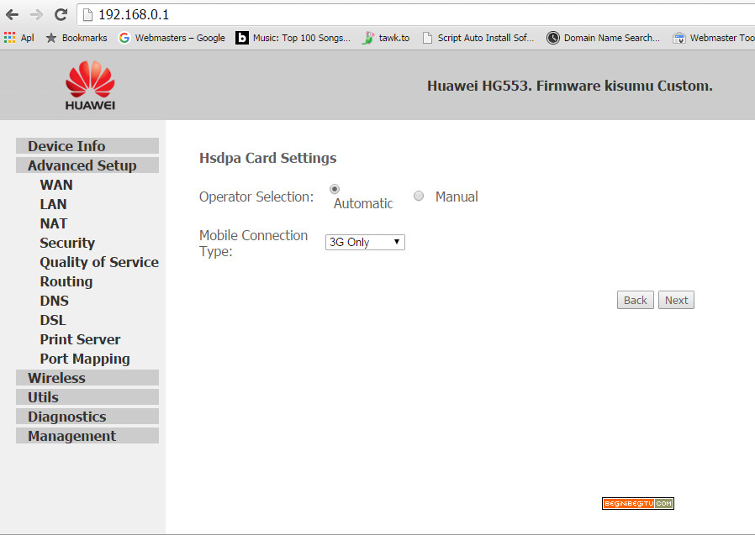Click the Mobile Connection Type label
Viewport: 755px width, 535px height.
coord(253,243)
